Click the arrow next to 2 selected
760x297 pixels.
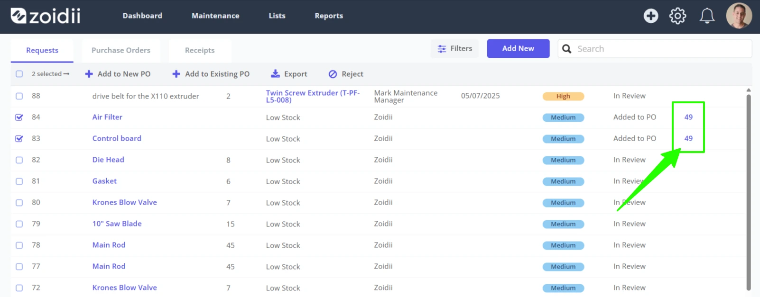coord(66,74)
